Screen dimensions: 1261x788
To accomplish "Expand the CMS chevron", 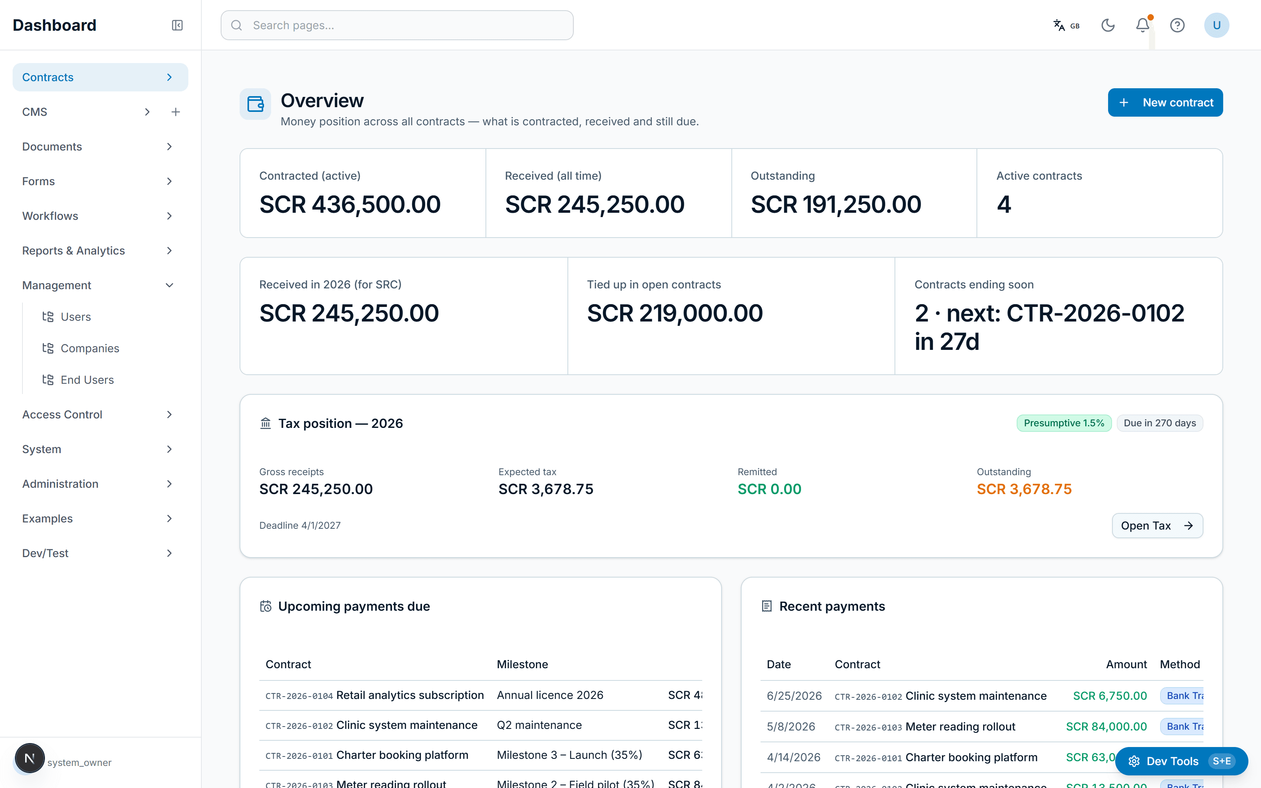I will click(147, 112).
